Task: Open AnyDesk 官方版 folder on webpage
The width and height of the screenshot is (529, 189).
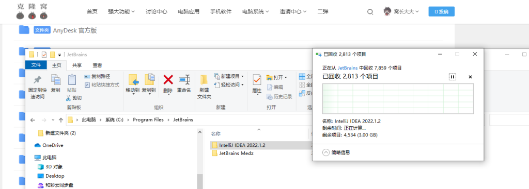Action: pyautogui.click(x=75, y=30)
